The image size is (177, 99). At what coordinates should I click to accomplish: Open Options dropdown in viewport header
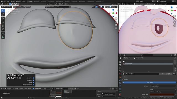pyautogui.click(x=114, y=4)
